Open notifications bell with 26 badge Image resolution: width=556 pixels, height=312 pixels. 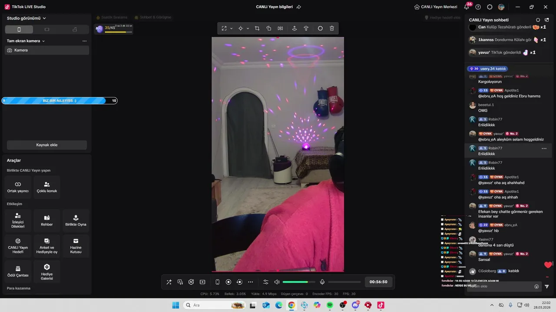point(467,7)
